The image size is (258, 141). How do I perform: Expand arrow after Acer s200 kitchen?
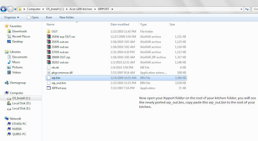pos(95,9)
